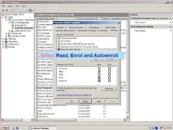Screen dimensions: 173x130
Task: Click the Code Signing template icon
Action: click(x=37, y=39)
